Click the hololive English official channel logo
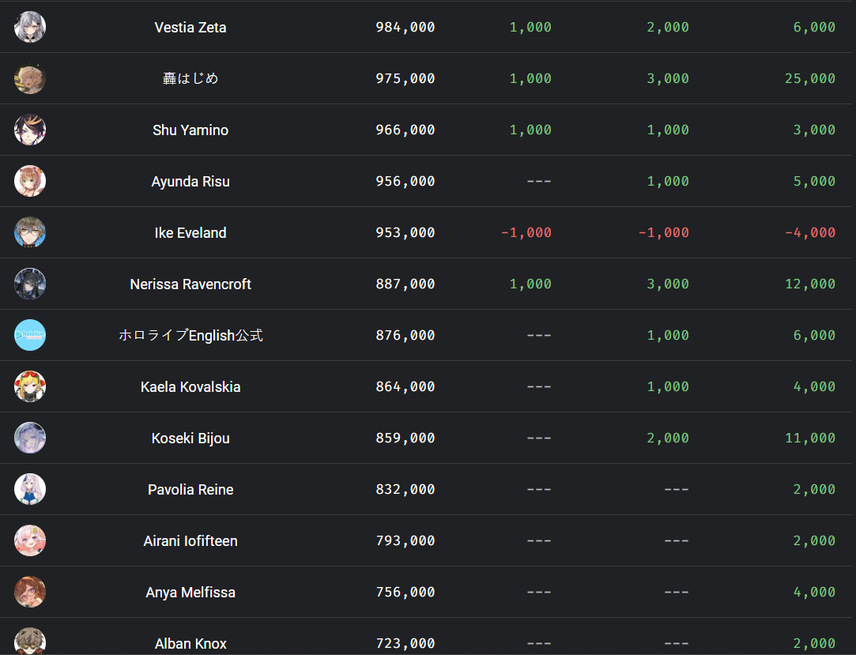 pos(30,335)
